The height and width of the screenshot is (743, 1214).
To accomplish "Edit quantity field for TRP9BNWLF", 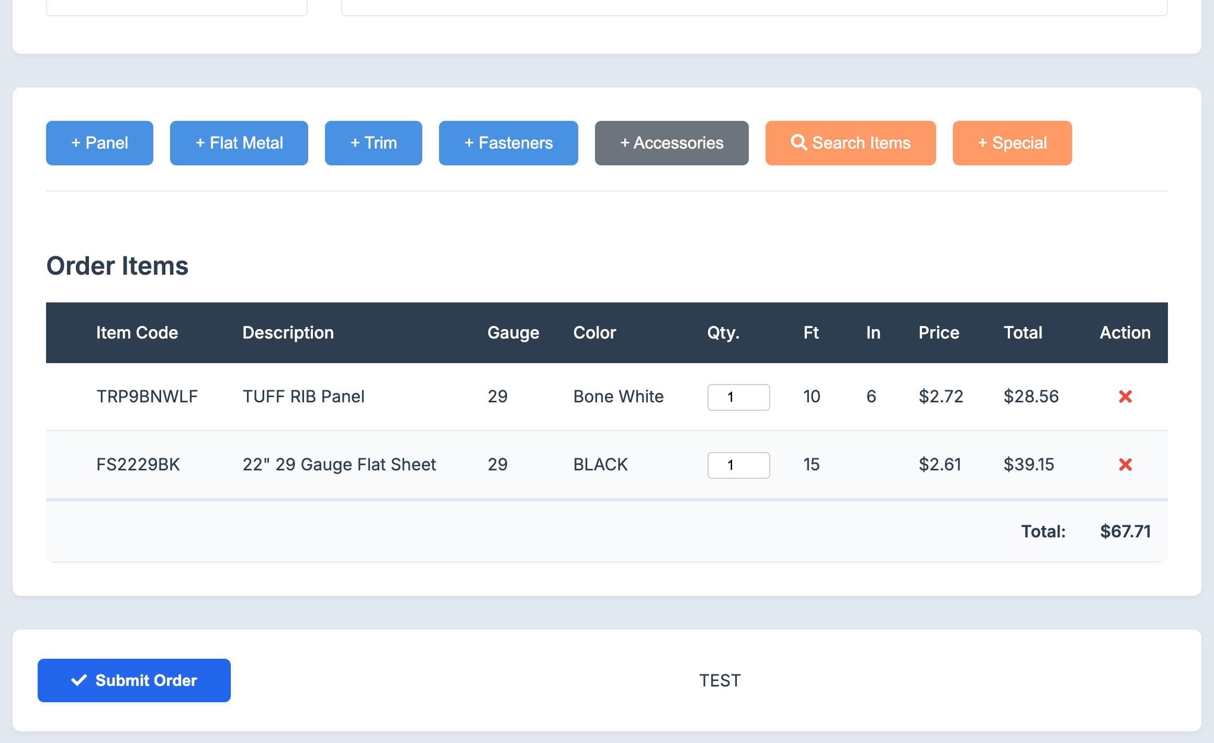I will click(x=738, y=397).
